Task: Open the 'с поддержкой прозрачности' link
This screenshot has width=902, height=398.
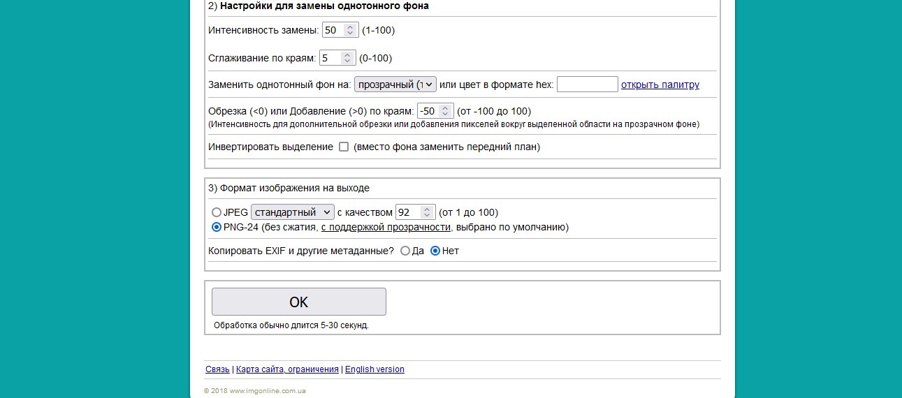Action: (x=386, y=228)
